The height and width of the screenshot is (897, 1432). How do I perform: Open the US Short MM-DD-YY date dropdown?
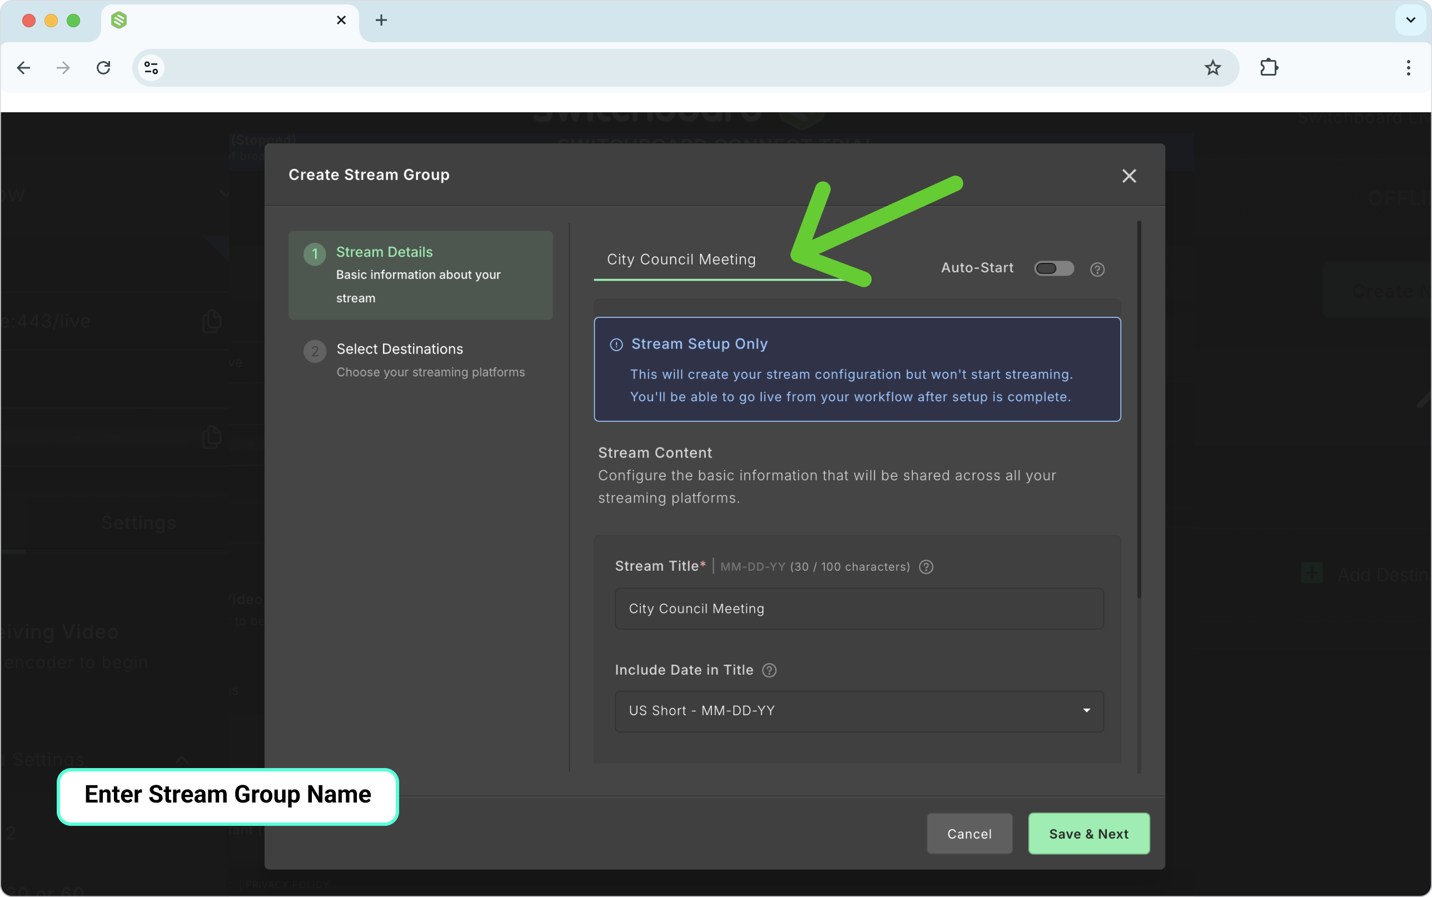point(859,711)
